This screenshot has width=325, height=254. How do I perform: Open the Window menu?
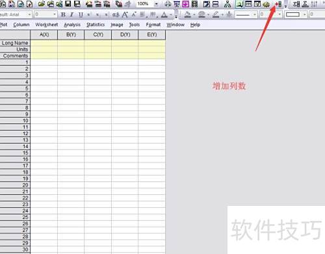coord(175,25)
